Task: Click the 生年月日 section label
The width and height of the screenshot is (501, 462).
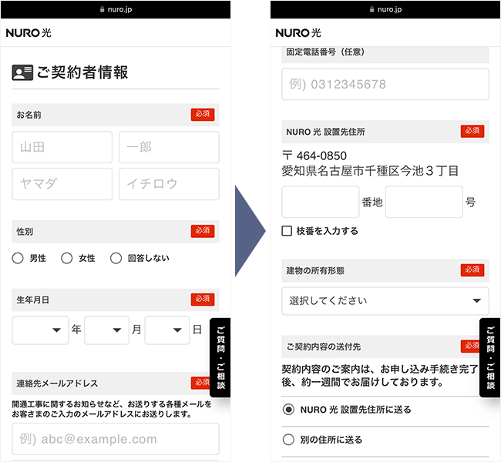Action: point(32,300)
